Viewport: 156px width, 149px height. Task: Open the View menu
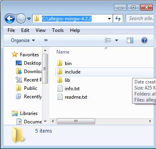pos(40,30)
